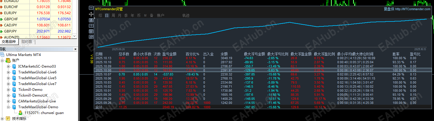The height and width of the screenshot is (121, 434).
Task: Select the 日 daily tab
Action: point(107,15)
